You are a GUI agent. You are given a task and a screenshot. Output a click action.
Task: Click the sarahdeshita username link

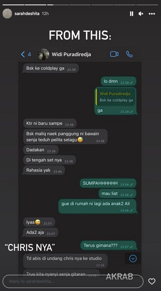pos(27,14)
